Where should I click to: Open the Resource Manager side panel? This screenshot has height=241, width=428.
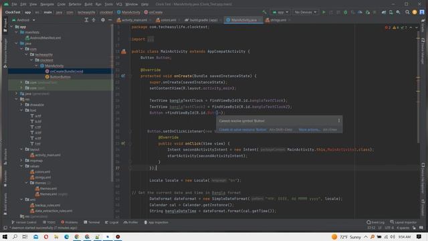tap(5, 54)
